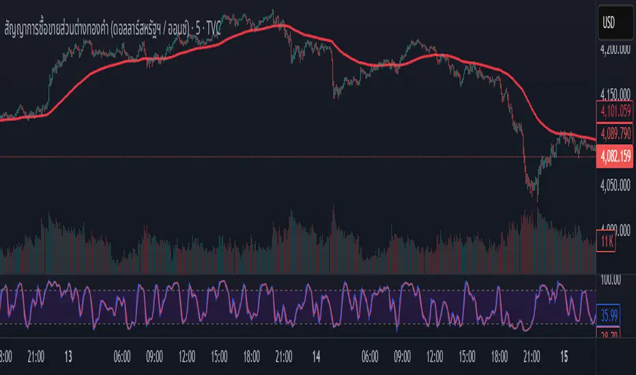This screenshot has height=375, width=636.
Task: Select the 11K volume value label
Action: [x=606, y=240]
